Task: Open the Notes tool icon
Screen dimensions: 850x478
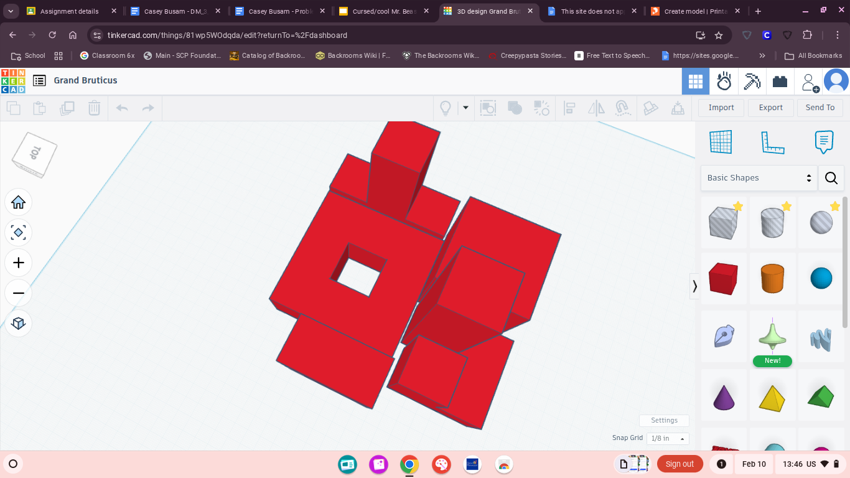Action: [x=824, y=142]
